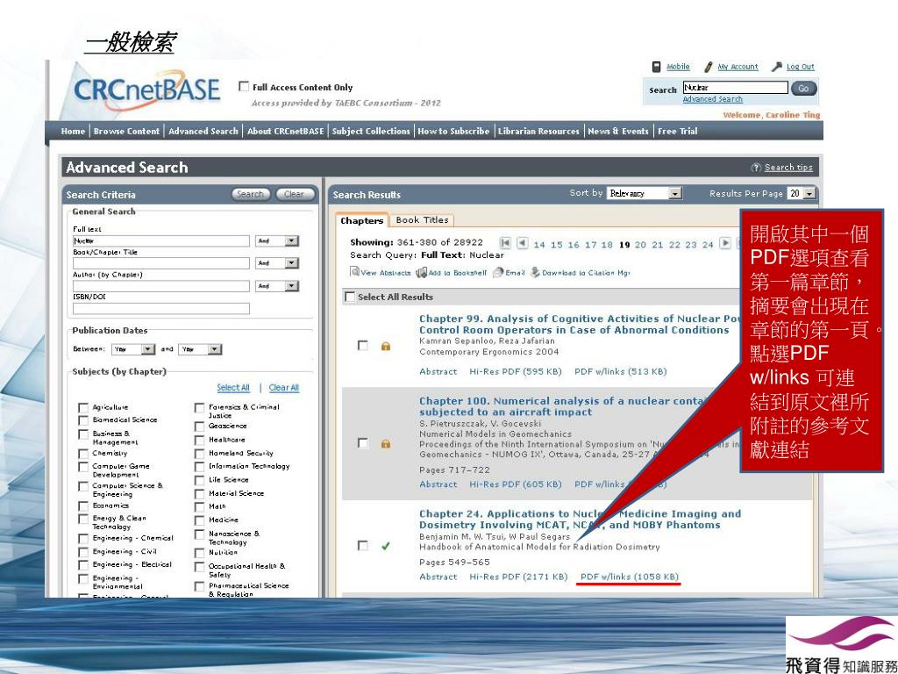Select the Chapters tab

click(x=362, y=220)
